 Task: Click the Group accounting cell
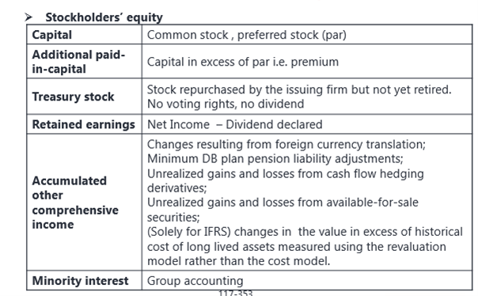195,281
